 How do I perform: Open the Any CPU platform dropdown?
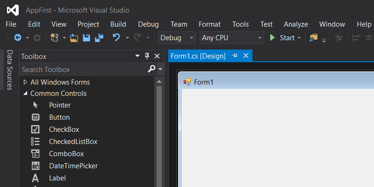pos(232,38)
